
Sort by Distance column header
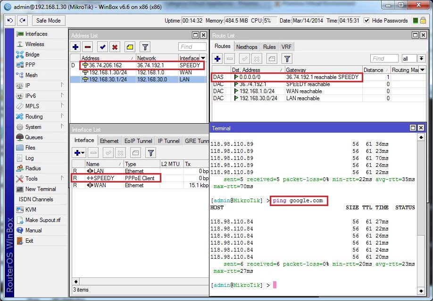click(x=375, y=70)
